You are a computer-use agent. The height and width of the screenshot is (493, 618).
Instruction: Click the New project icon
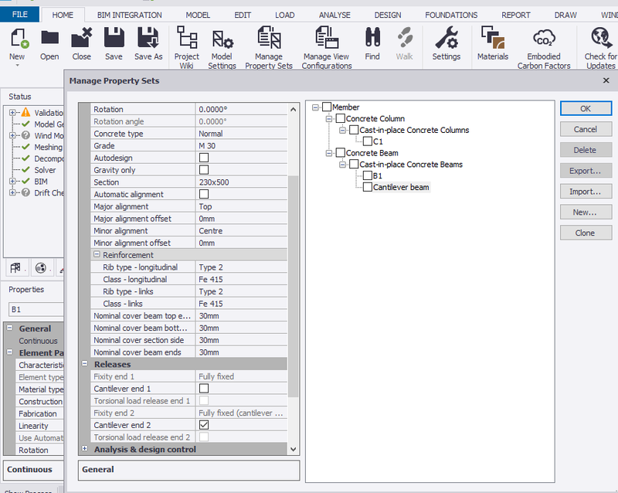[19, 39]
